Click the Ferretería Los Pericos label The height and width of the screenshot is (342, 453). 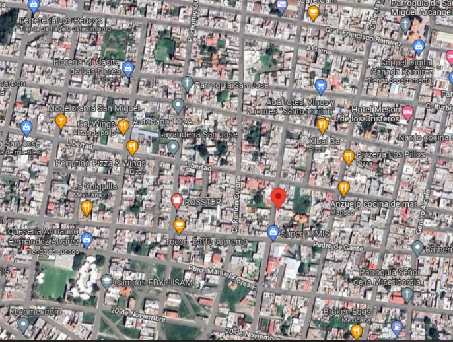click(x=61, y=21)
